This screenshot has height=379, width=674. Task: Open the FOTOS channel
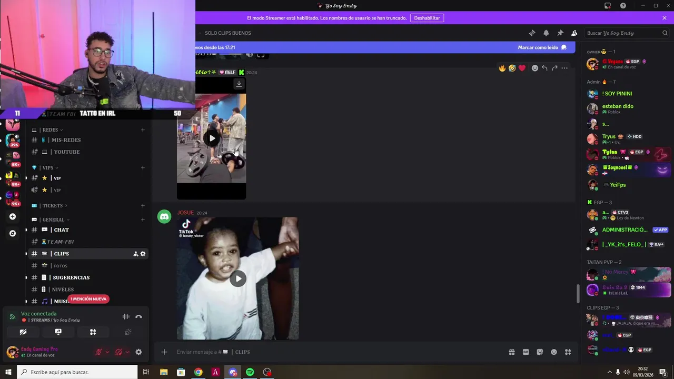tap(88, 265)
